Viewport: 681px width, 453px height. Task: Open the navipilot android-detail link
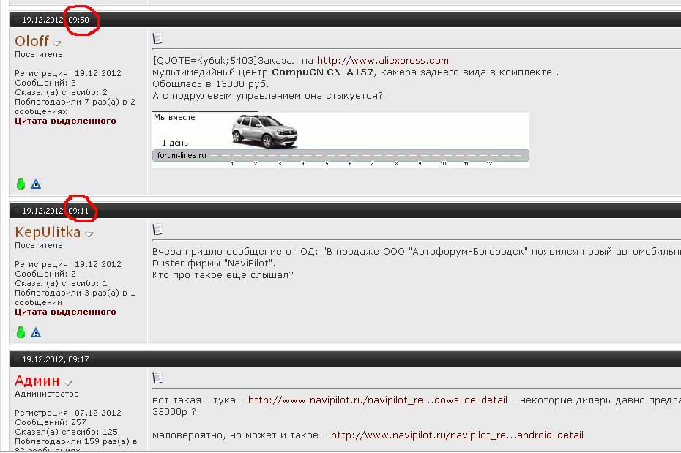(x=457, y=435)
